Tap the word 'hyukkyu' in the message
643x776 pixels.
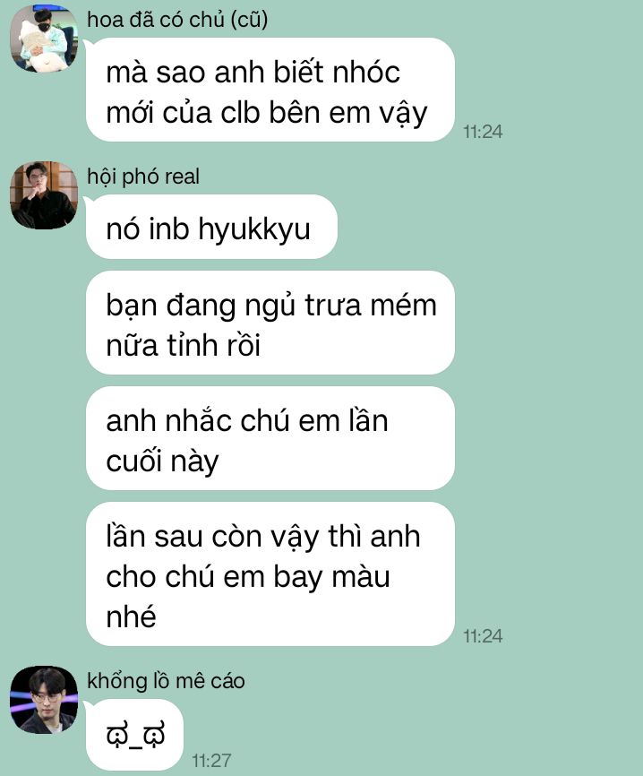(x=254, y=229)
